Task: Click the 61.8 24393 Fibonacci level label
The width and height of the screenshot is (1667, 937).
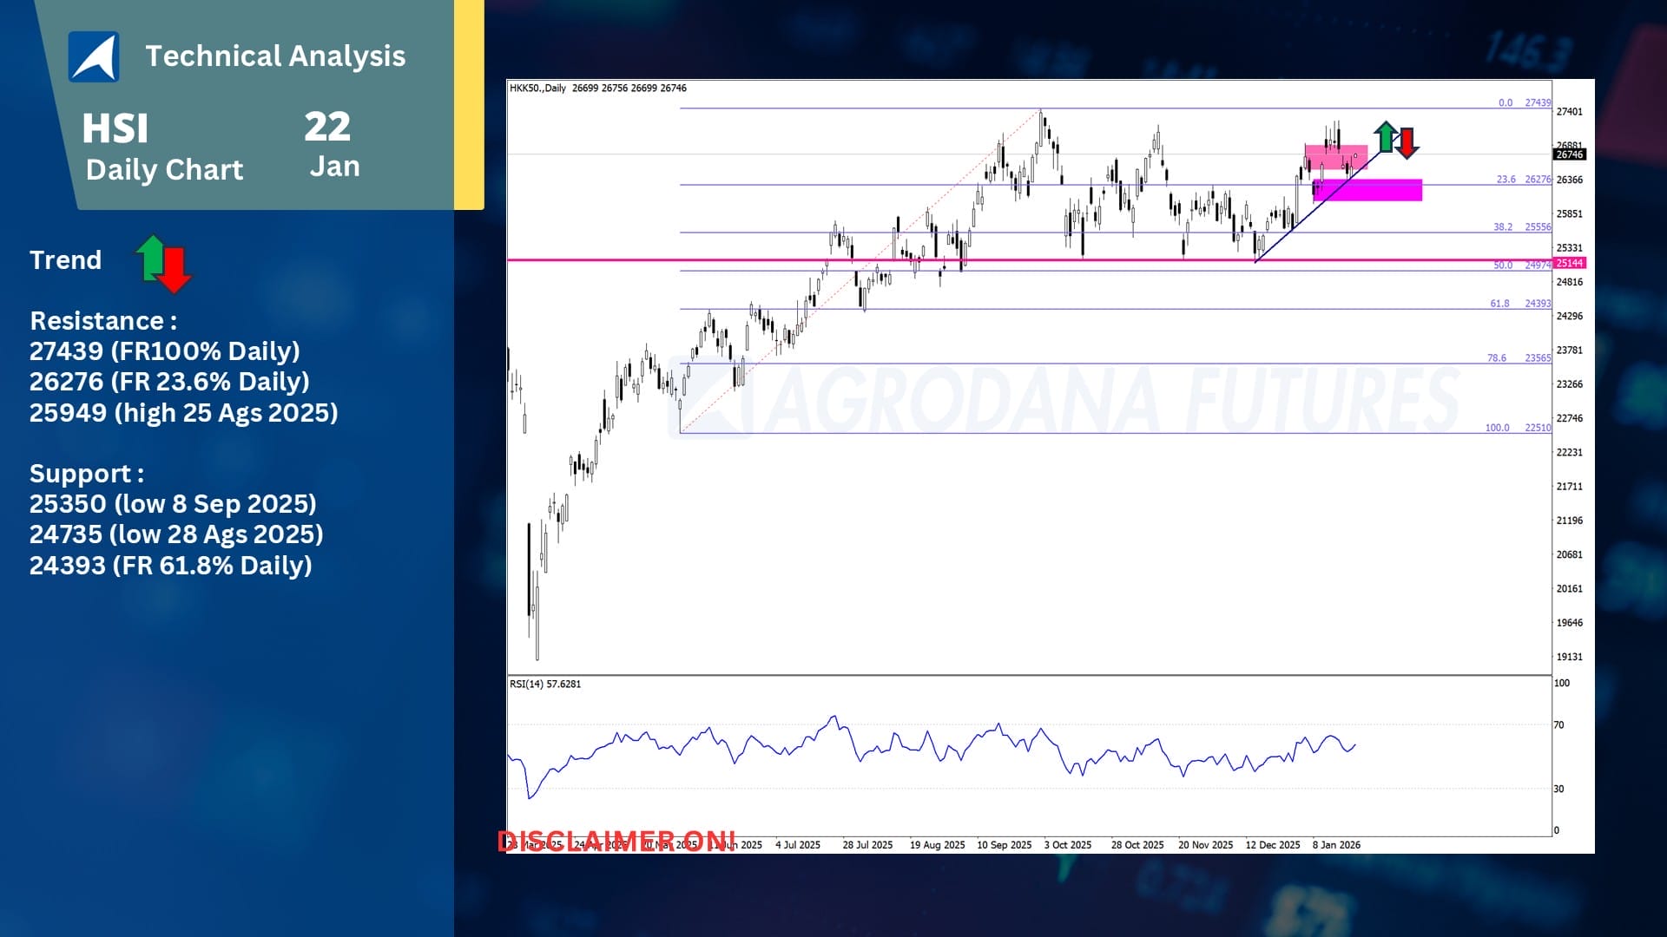Action: 1519,304
